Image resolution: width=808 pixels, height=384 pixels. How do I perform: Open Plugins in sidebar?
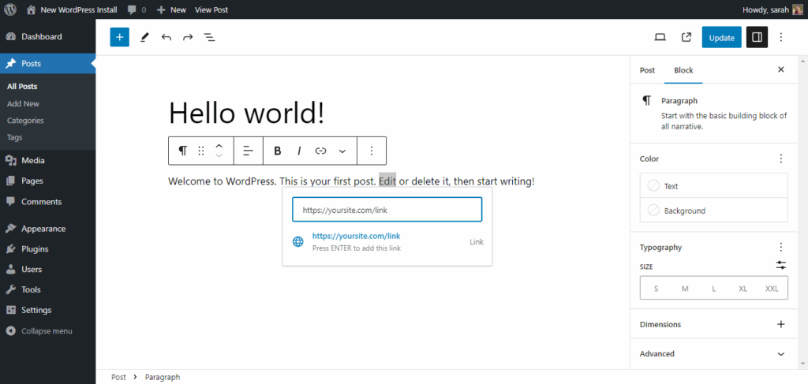(47, 249)
